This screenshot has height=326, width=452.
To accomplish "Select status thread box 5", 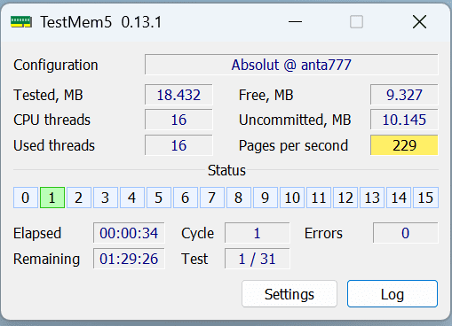I will pyautogui.click(x=159, y=198).
